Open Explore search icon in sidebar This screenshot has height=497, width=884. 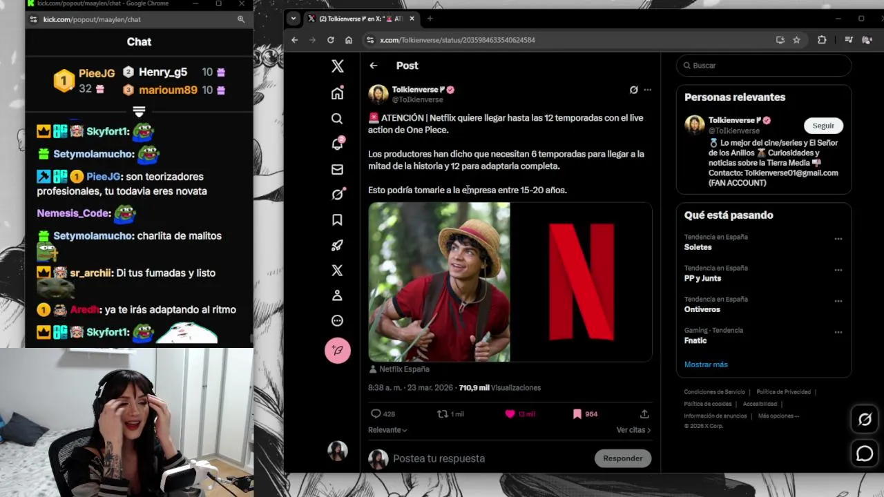point(337,119)
